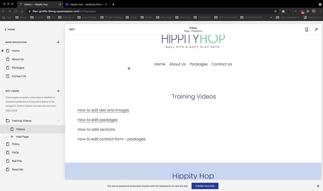Image resolution: width=323 pixels, height=191 pixels.
Task: Switch to the Hippity Hop Updating Packages tab
Action: (86, 4)
